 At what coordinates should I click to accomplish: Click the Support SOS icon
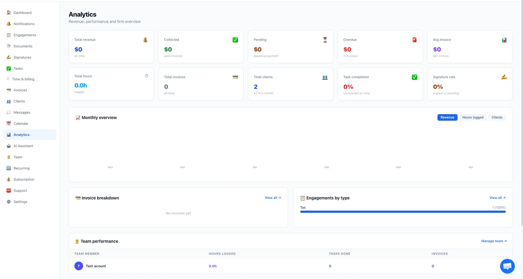click(9, 190)
